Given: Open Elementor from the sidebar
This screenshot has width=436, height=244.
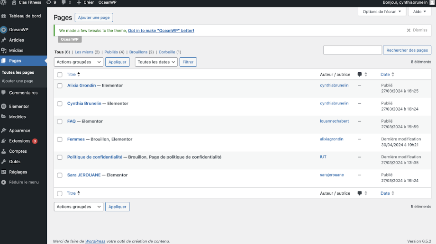Looking at the screenshot, I should tap(18, 106).
